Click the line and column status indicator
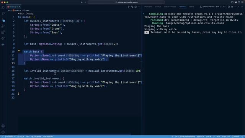245x138 pixels. click(x=185, y=136)
